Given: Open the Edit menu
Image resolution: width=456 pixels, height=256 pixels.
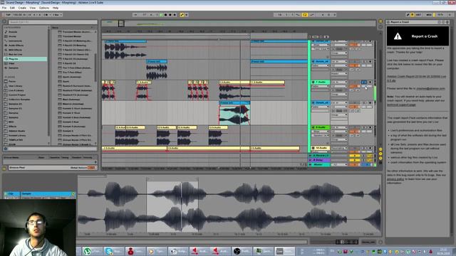Looking at the screenshot, I should [x=12, y=8].
